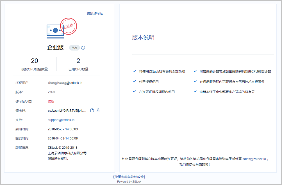Viewport: 282px width, 185px height.
Task: Open 《使用条款与软件政策》 link
Action: (x=129, y=177)
